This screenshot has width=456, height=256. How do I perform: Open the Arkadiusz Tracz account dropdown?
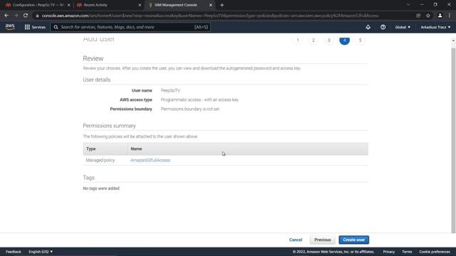(435, 27)
